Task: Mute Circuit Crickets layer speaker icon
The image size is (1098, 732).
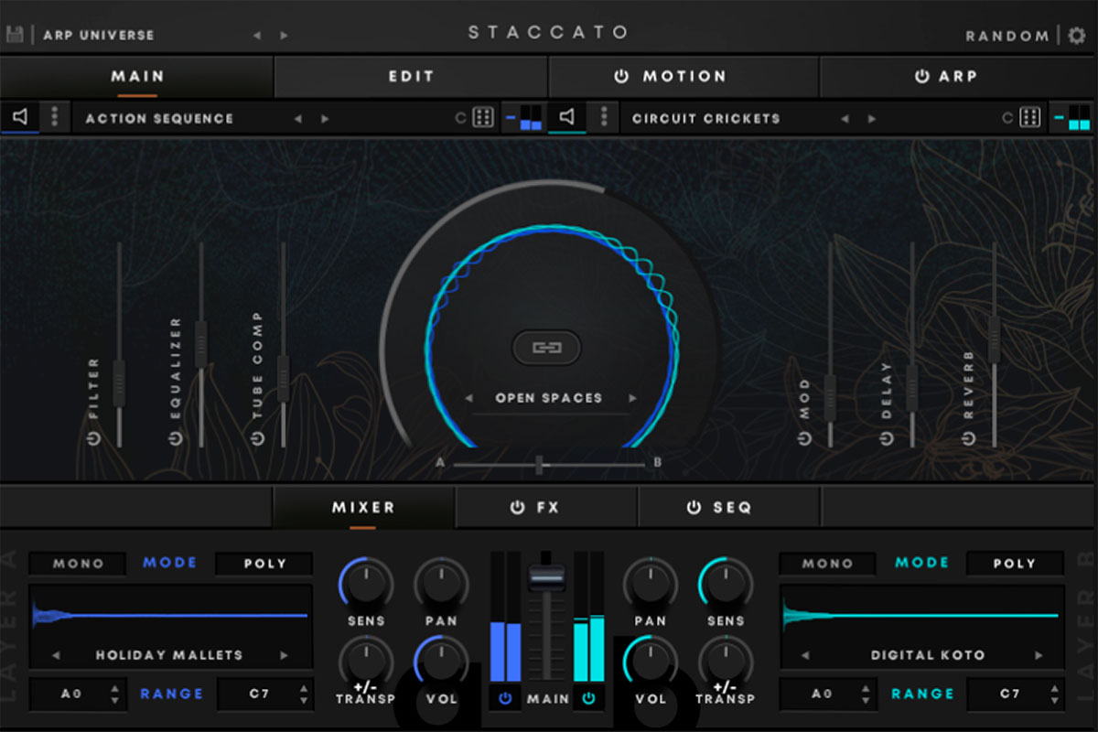Action: 567,117
